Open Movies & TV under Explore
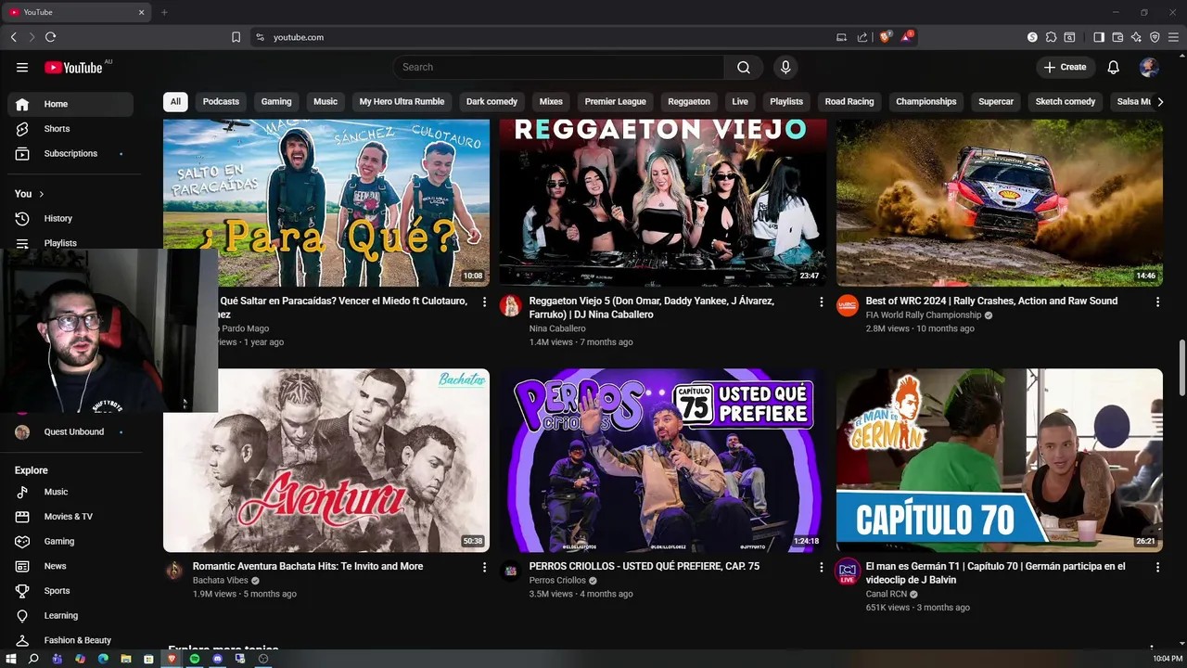 click(70, 517)
